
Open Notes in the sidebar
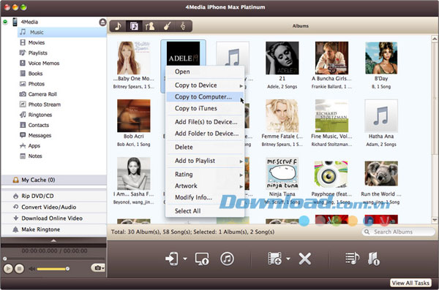tap(34, 156)
